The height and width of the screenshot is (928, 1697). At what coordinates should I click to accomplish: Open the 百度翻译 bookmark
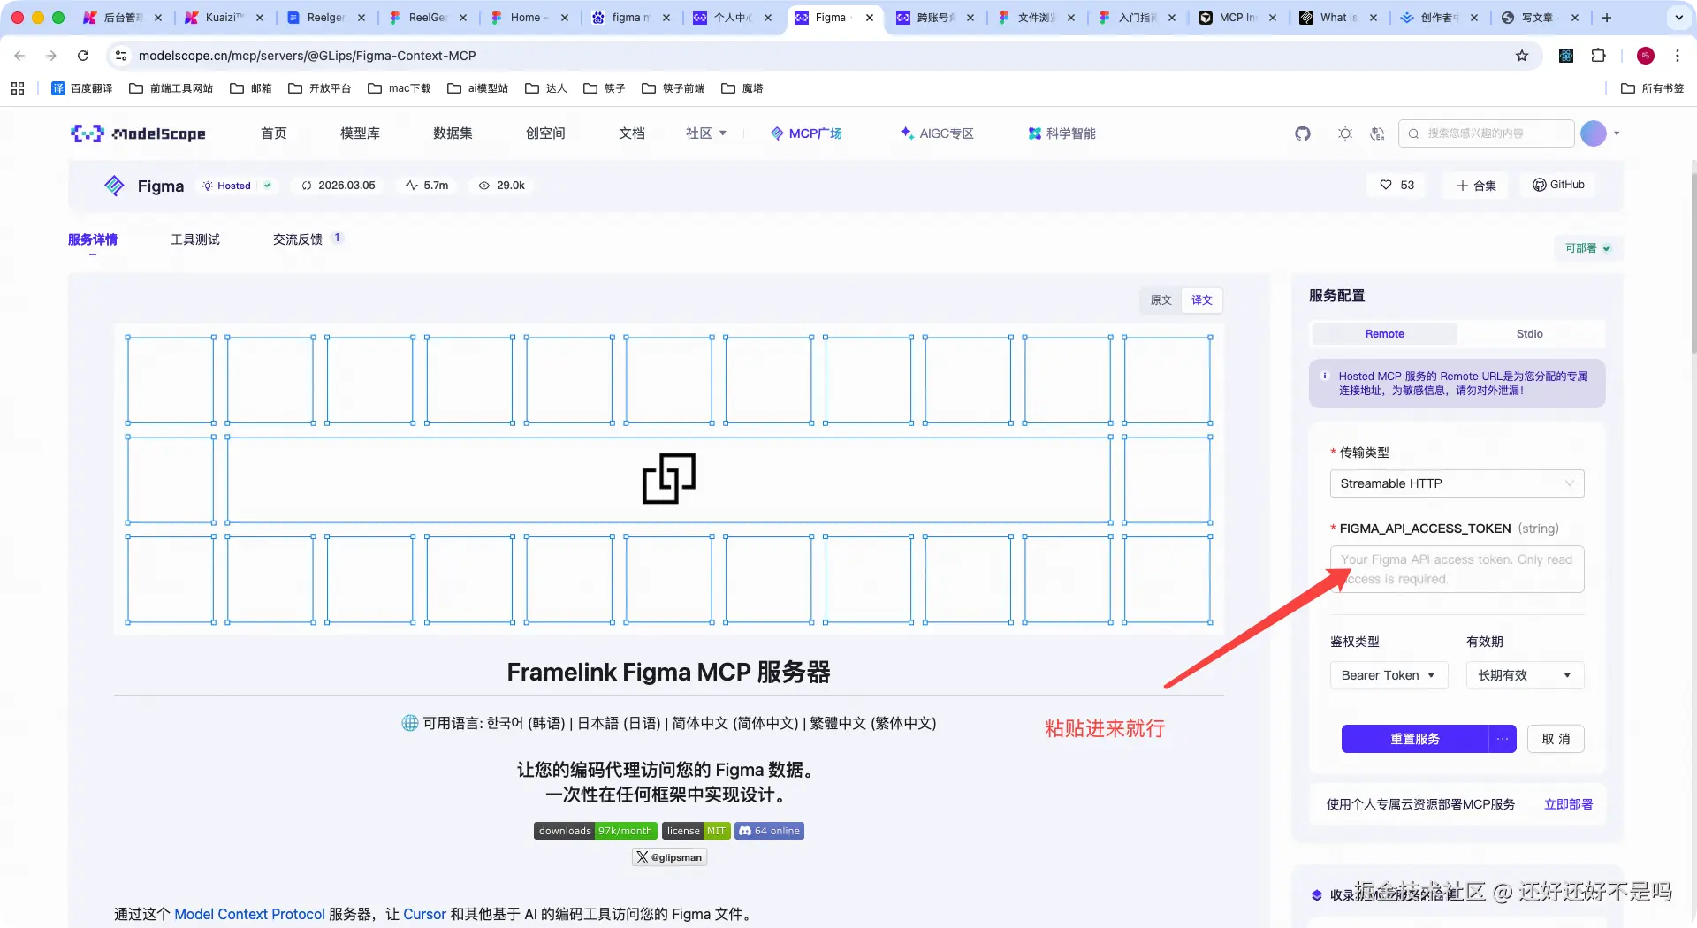(82, 88)
